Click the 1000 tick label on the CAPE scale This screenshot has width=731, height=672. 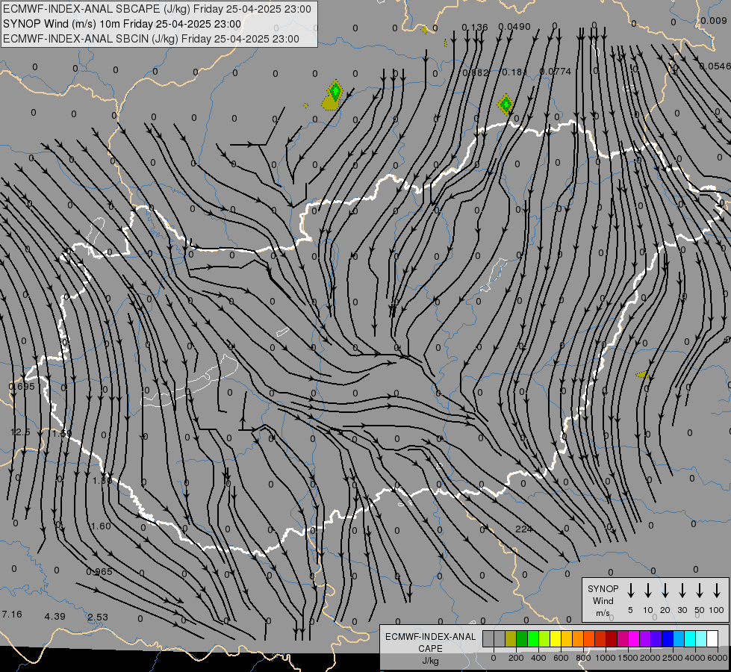pyautogui.click(x=605, y=658)
